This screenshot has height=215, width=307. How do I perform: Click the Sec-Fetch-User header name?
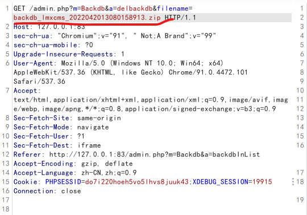(42, 136)
